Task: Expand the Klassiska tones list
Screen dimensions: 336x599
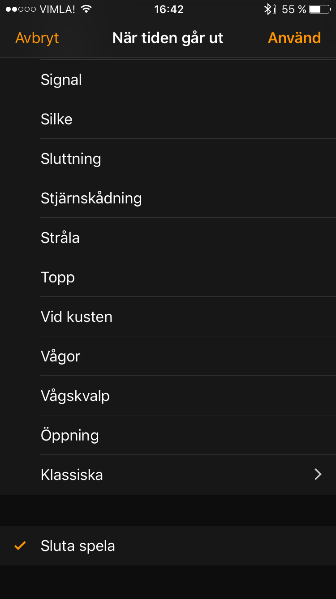Action: point(72,475)
